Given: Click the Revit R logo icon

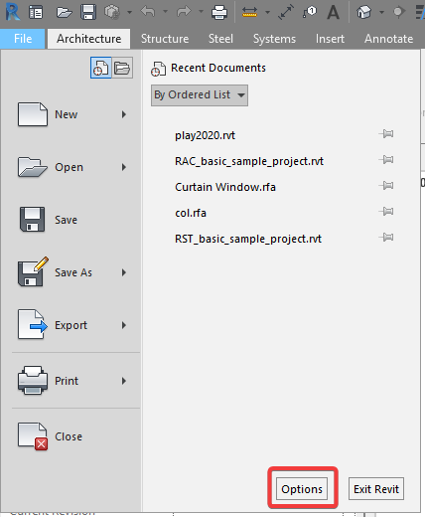Looking at the screenshot, I should point(13,12).
